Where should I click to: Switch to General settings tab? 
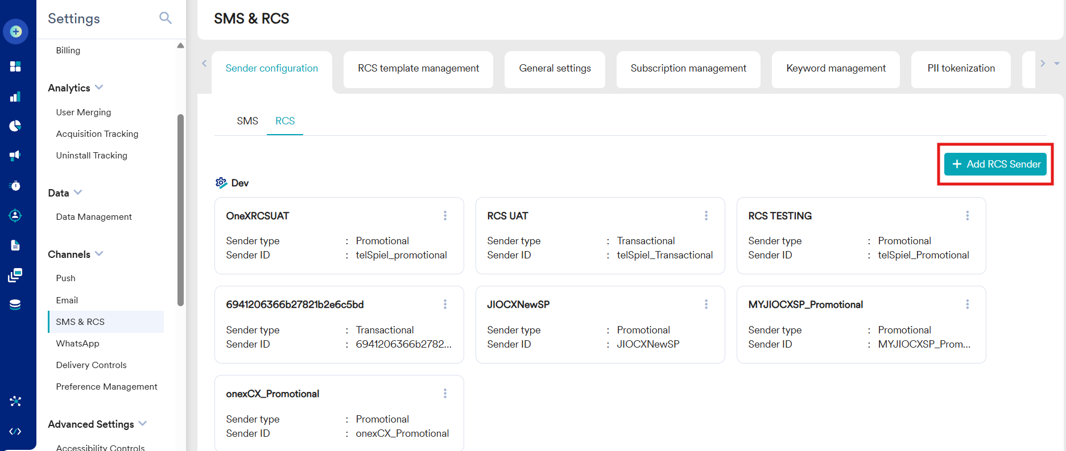(555, 69)
